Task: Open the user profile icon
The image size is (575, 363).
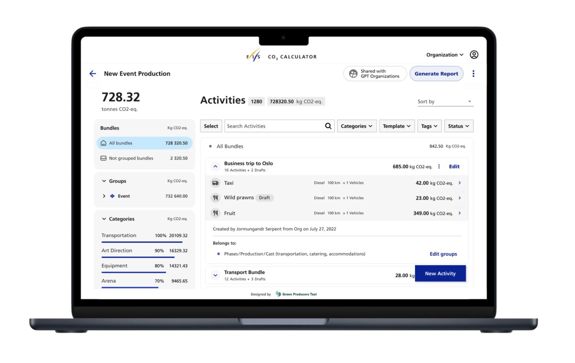Action: tap(474, 55)
